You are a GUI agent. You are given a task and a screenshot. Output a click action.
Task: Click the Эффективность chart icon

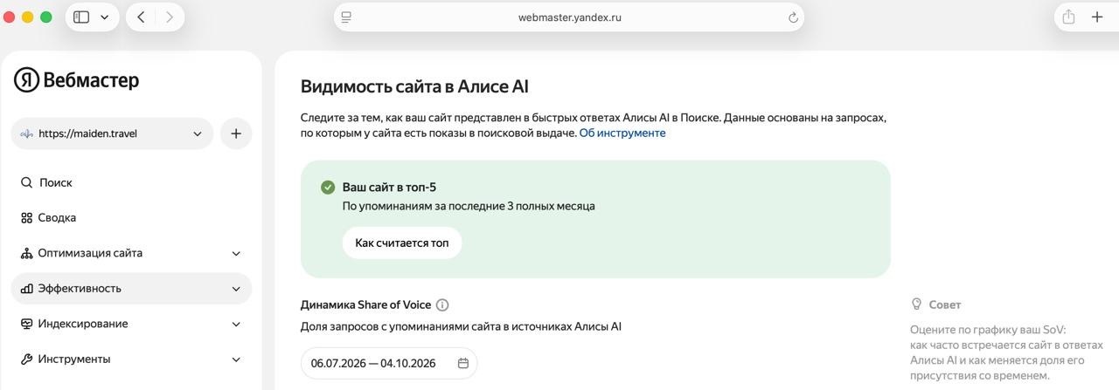pyautogui.click(x=26, y=289)
